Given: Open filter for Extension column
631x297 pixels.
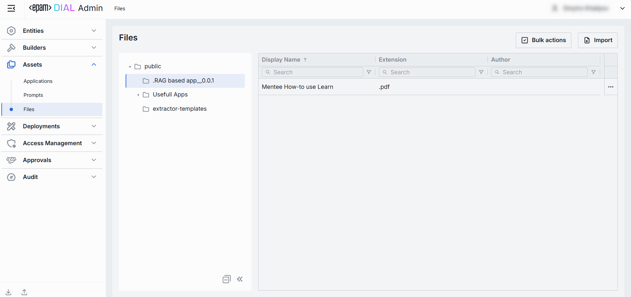Looking at the screenshot, I should (481, 72).
